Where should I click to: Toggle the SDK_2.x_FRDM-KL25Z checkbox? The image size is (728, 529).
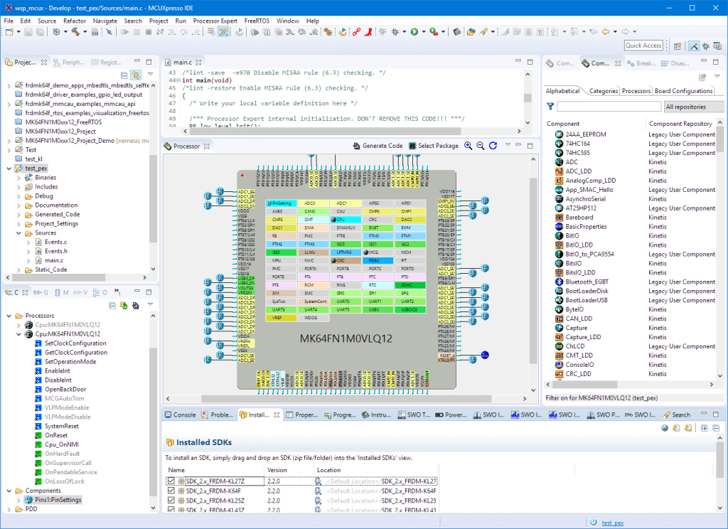pyautogui.click(x=171, y=500)
